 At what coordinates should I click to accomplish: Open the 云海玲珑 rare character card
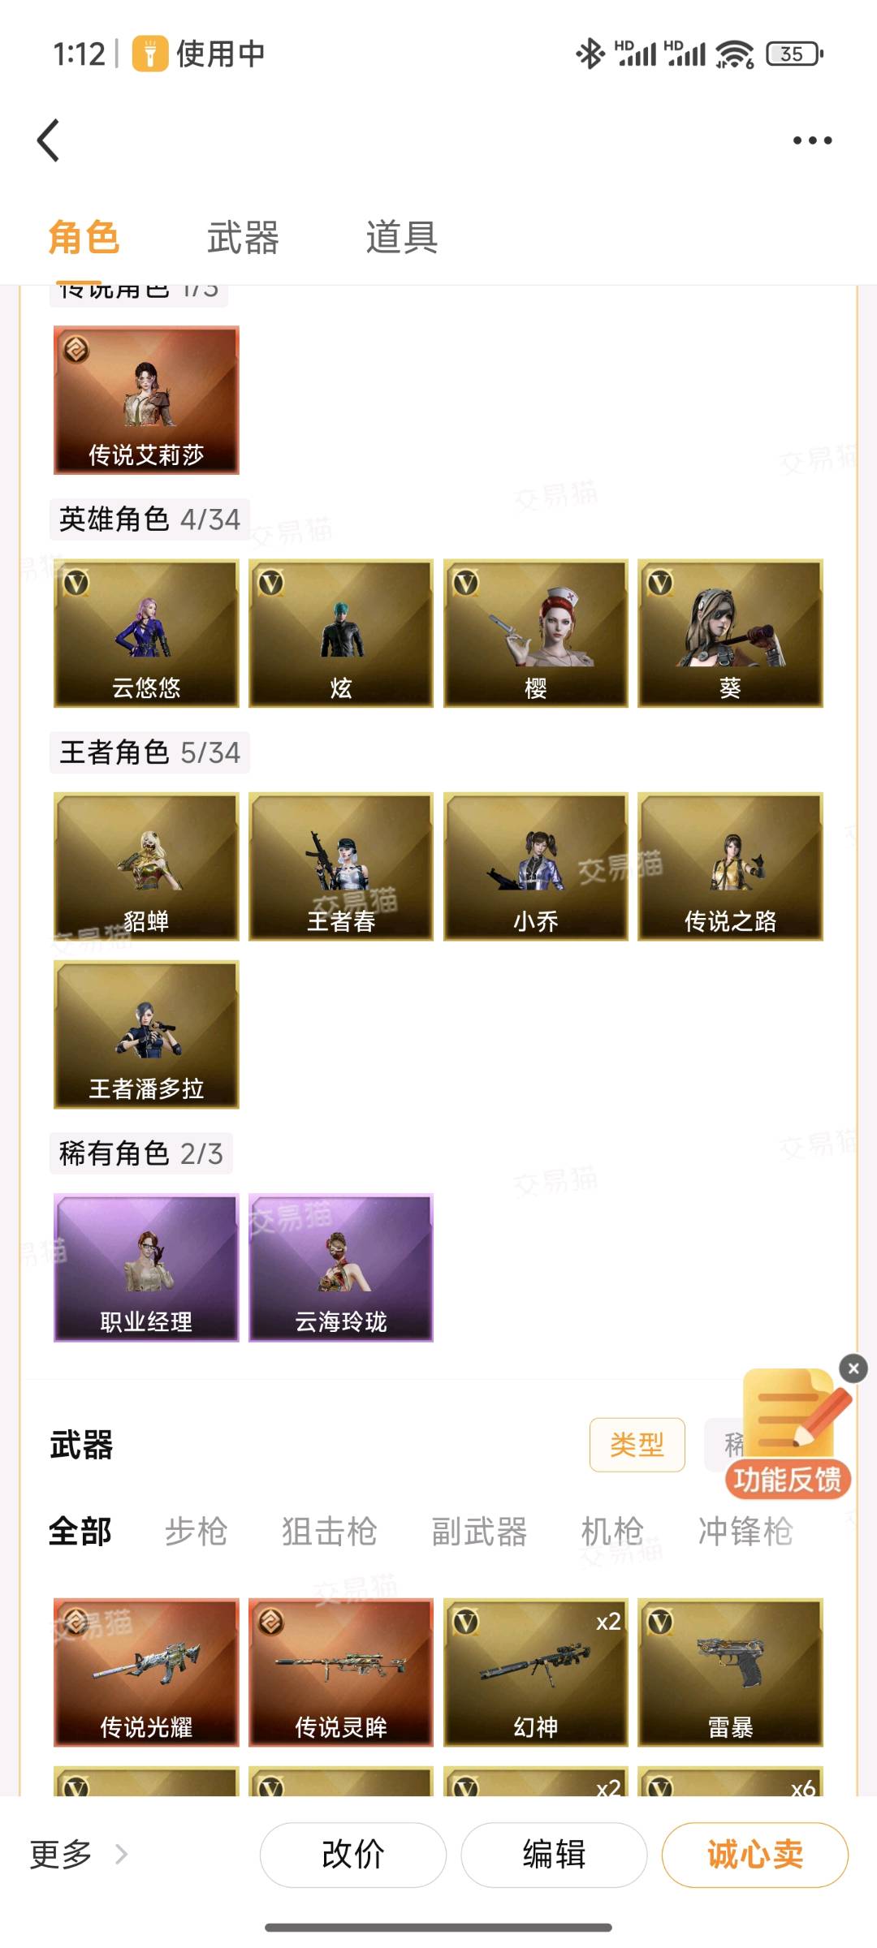point(341,1267)
